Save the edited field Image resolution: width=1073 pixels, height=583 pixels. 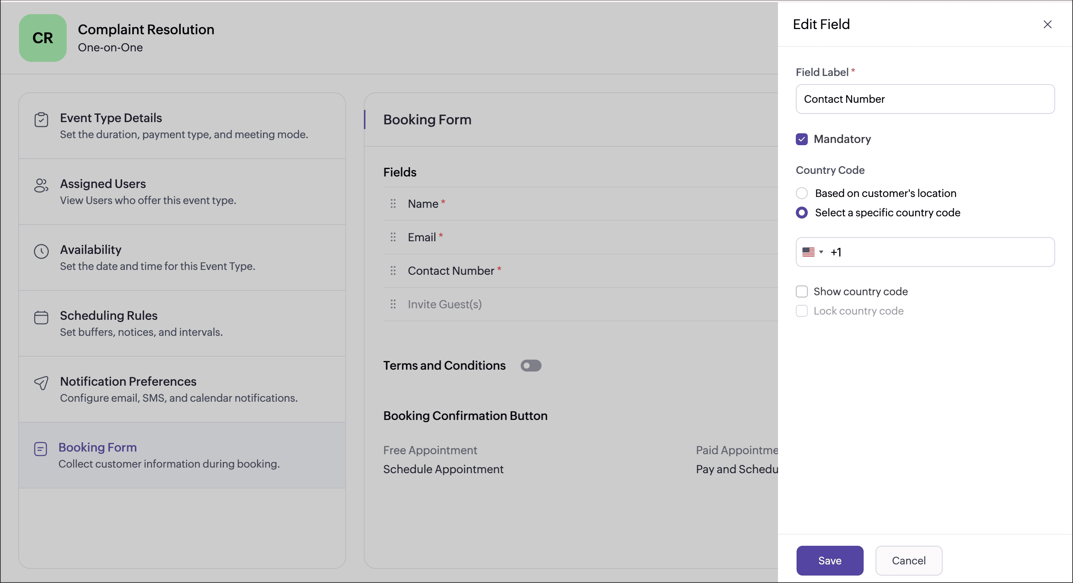click(829, 561)
